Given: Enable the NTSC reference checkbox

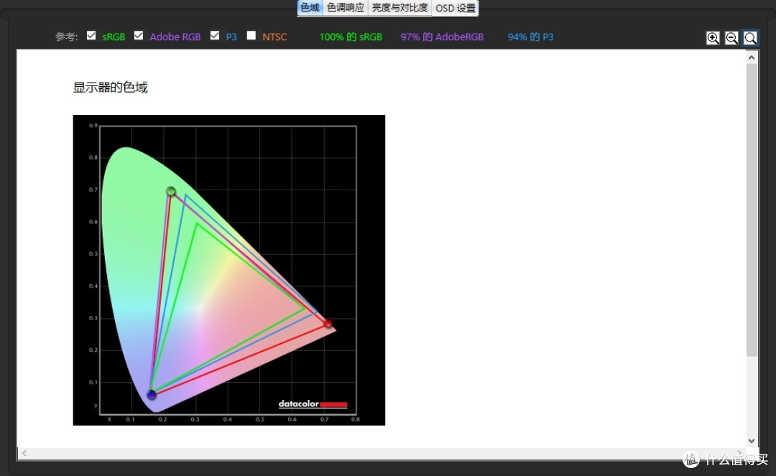Looking at the screenshot, I should [251, 36].
